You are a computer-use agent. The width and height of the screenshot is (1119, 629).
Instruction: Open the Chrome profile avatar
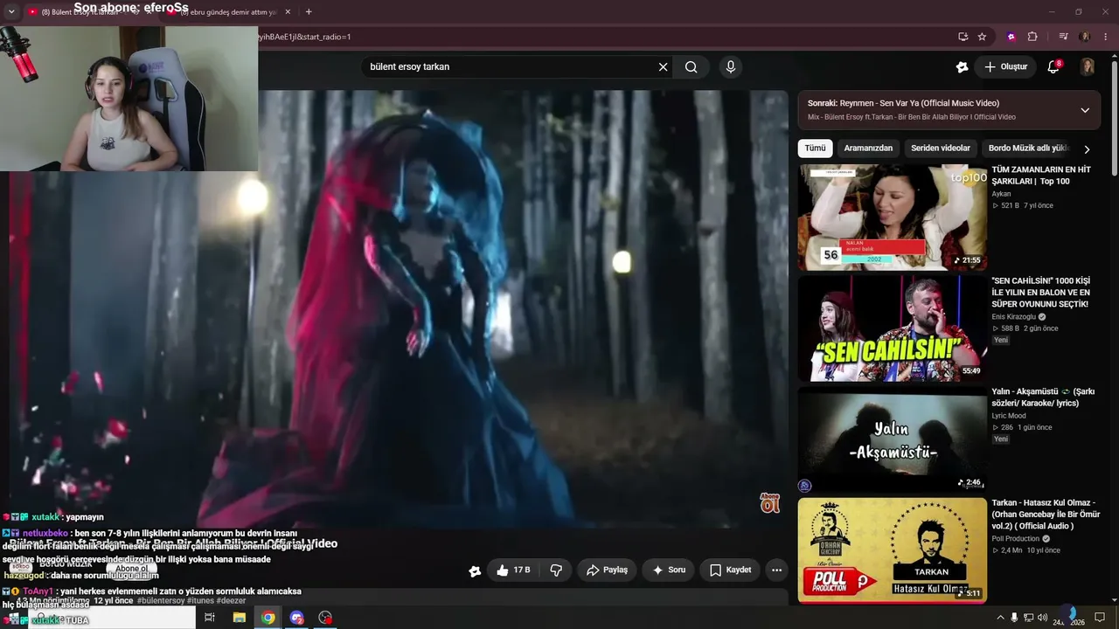coord(1085,37)
